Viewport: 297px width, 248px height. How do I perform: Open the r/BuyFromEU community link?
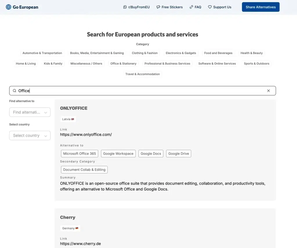(x=136, y=7)
